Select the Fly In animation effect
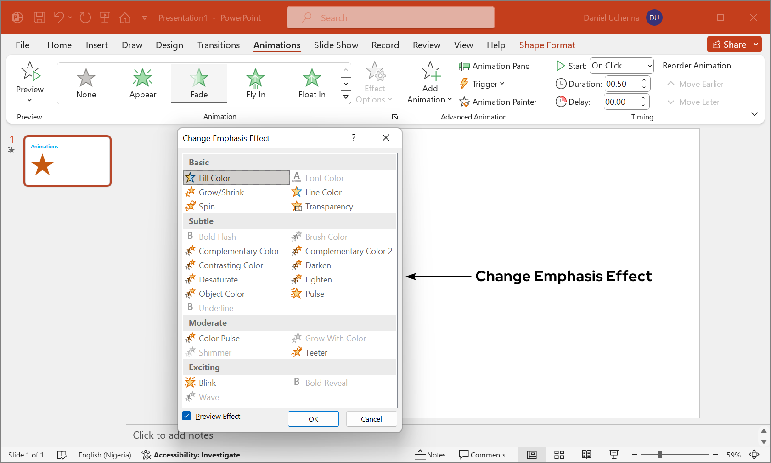 (255, 84)
